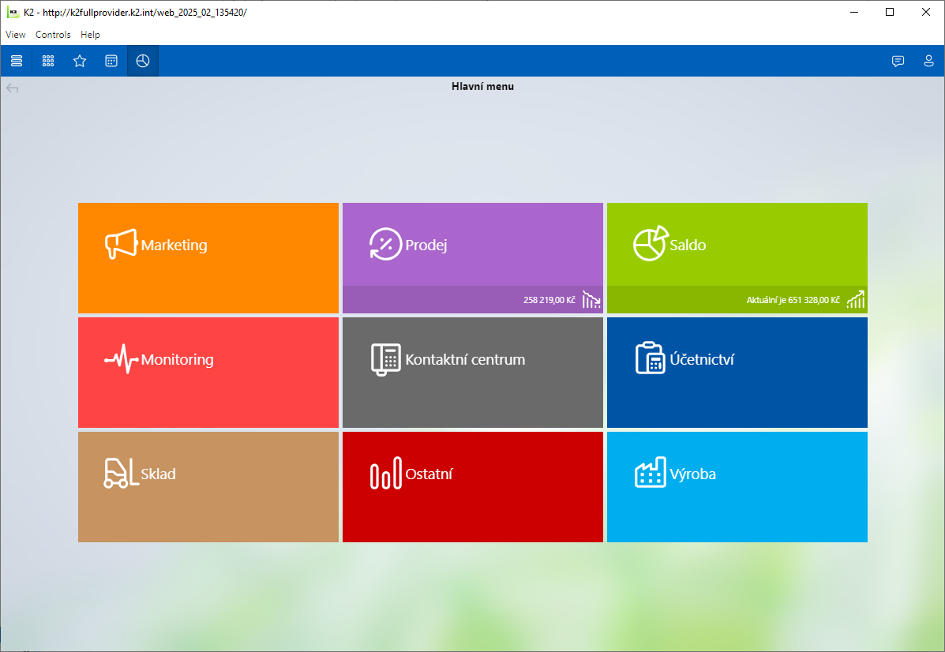The height and width of the screenshot is (652, 945).
Task: Open the Saldo tile label
Action: pos(688,245)
